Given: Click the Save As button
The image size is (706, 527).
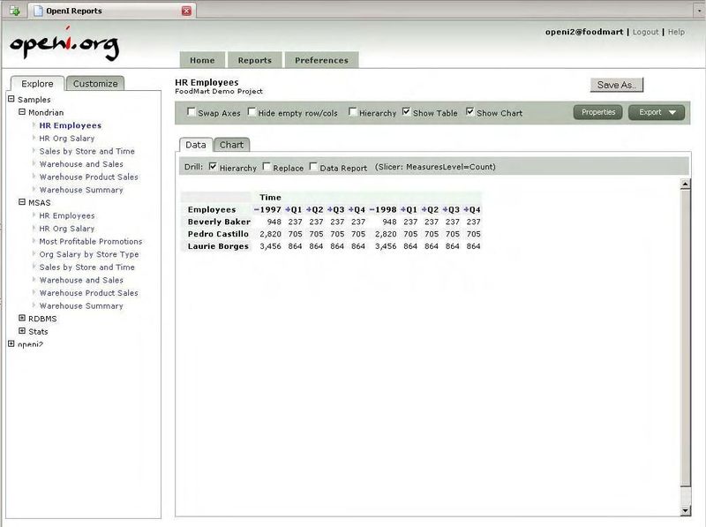Looking at the screenshot, I should pyautogui.click(x=617, y=85).
